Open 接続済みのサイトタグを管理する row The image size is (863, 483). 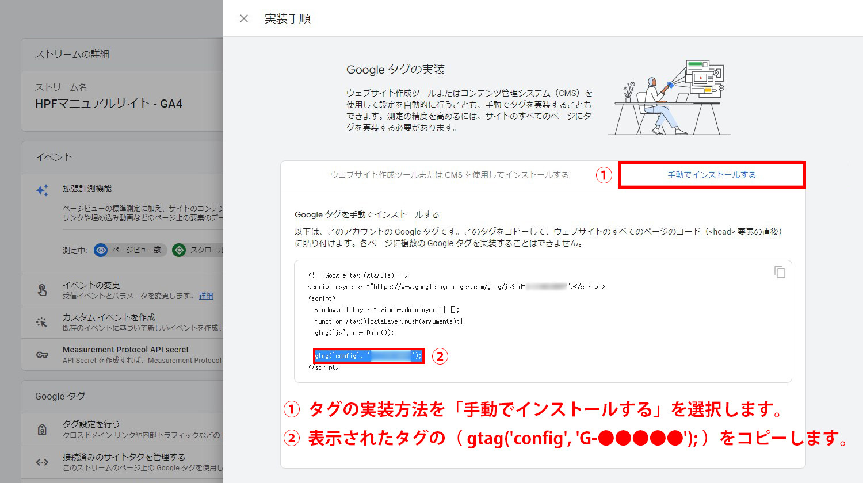click(123, 462)
